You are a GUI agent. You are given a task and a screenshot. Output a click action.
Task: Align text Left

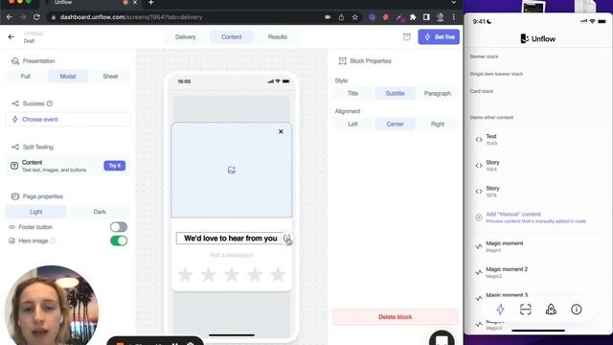(x=352, y=124)
